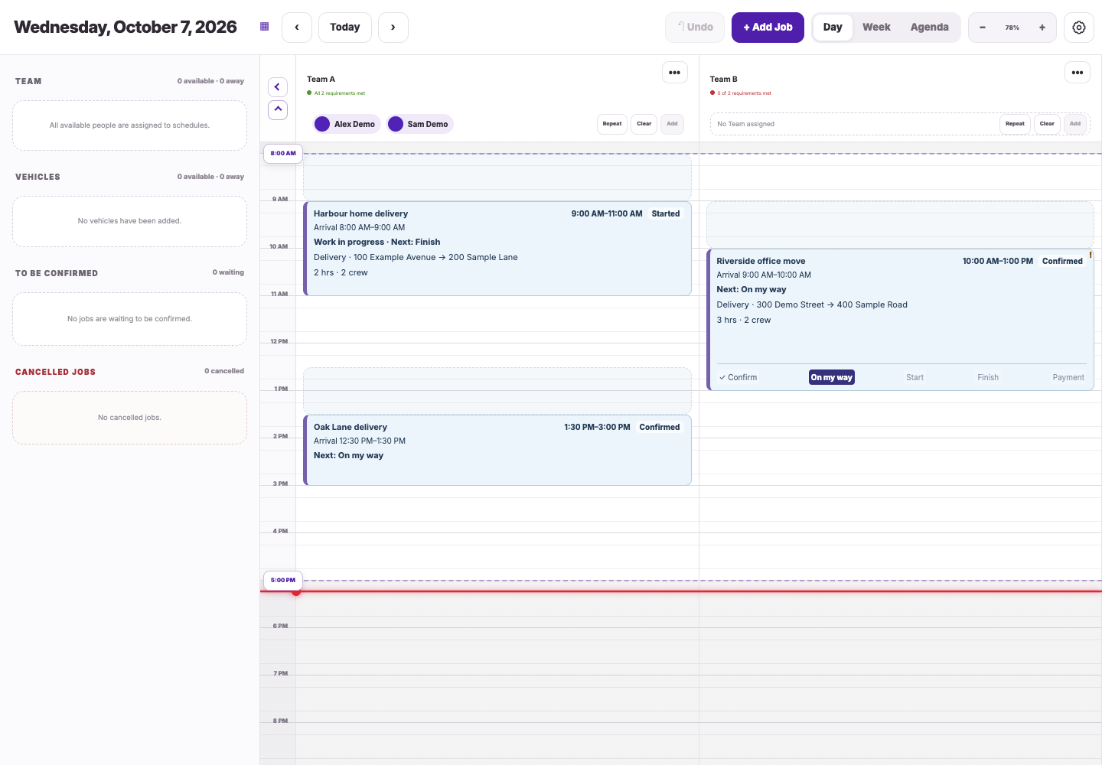Zoom out with the minus button
Screen dimensions: 1102x765
(983, 28)
